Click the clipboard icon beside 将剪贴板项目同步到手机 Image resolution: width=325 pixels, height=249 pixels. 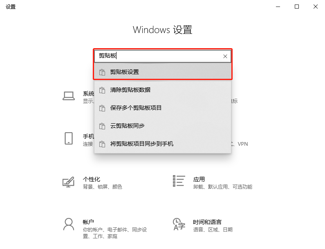coord(102,144)
